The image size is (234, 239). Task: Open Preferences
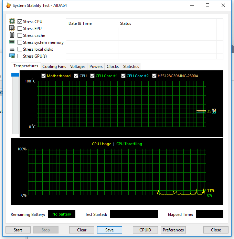point(173,230)
